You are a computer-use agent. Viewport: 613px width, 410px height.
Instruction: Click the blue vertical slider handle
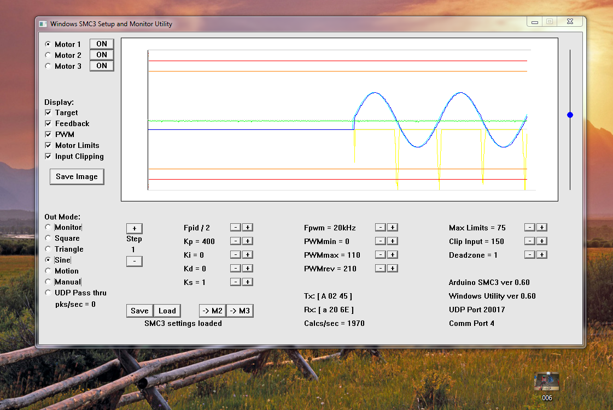(570, 115)
